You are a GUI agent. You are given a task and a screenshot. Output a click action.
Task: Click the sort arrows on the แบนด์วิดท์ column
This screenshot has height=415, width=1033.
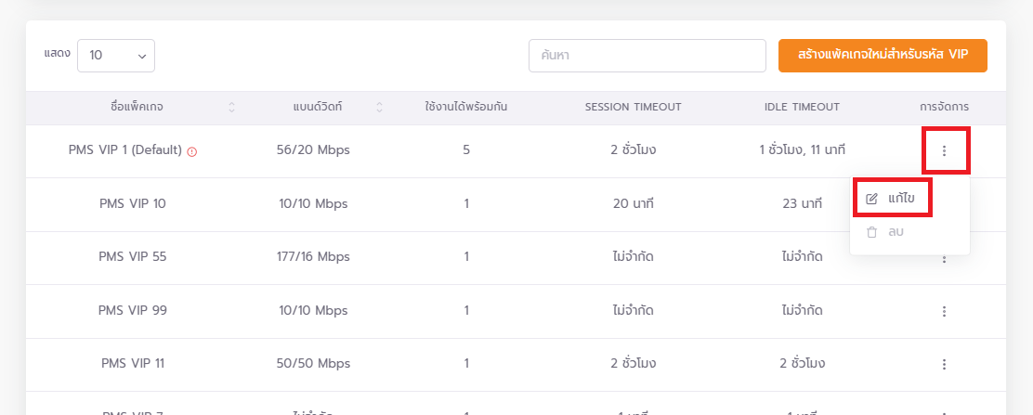point(379,108)
